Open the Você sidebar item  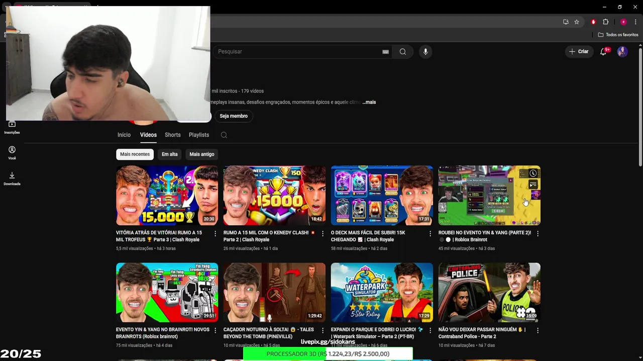[12, 153]
